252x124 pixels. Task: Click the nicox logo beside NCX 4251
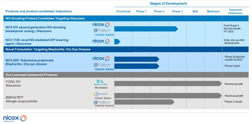[101, 59]
